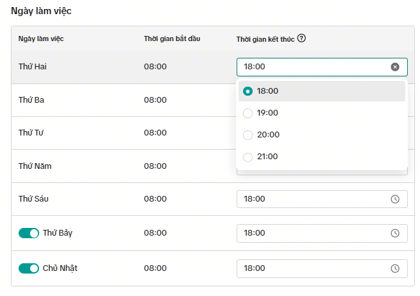Image resolution: width=420 pixels, height=296 pixels.
Task: Toggle the Chủ Nhật working day switch
Action: 29,268
